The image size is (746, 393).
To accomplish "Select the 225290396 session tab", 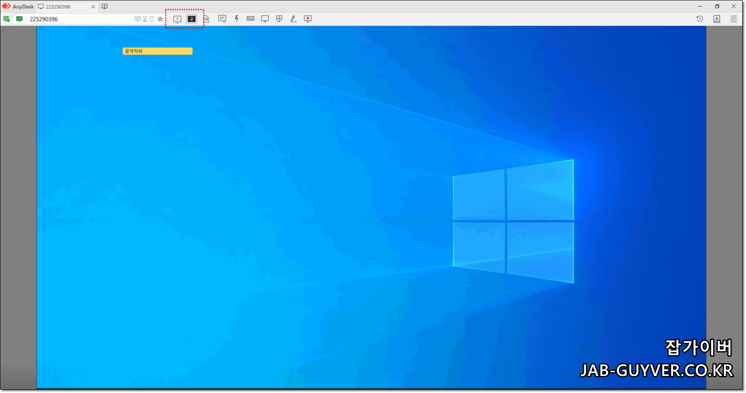I will tap(66, 7).
